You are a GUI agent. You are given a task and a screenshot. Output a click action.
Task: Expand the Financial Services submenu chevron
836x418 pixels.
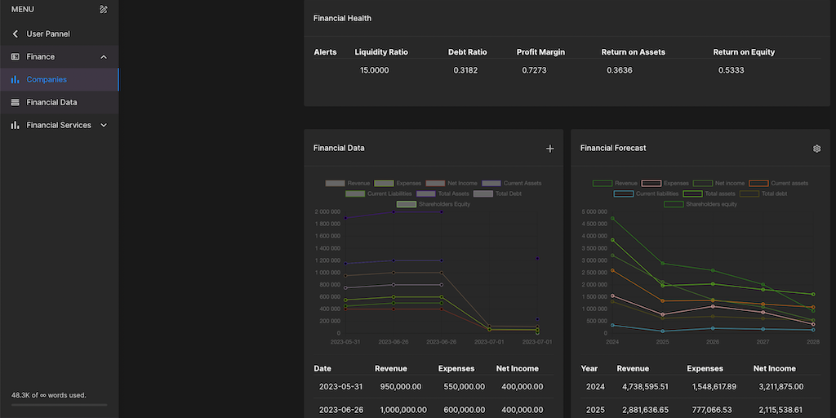pos(103,126)
